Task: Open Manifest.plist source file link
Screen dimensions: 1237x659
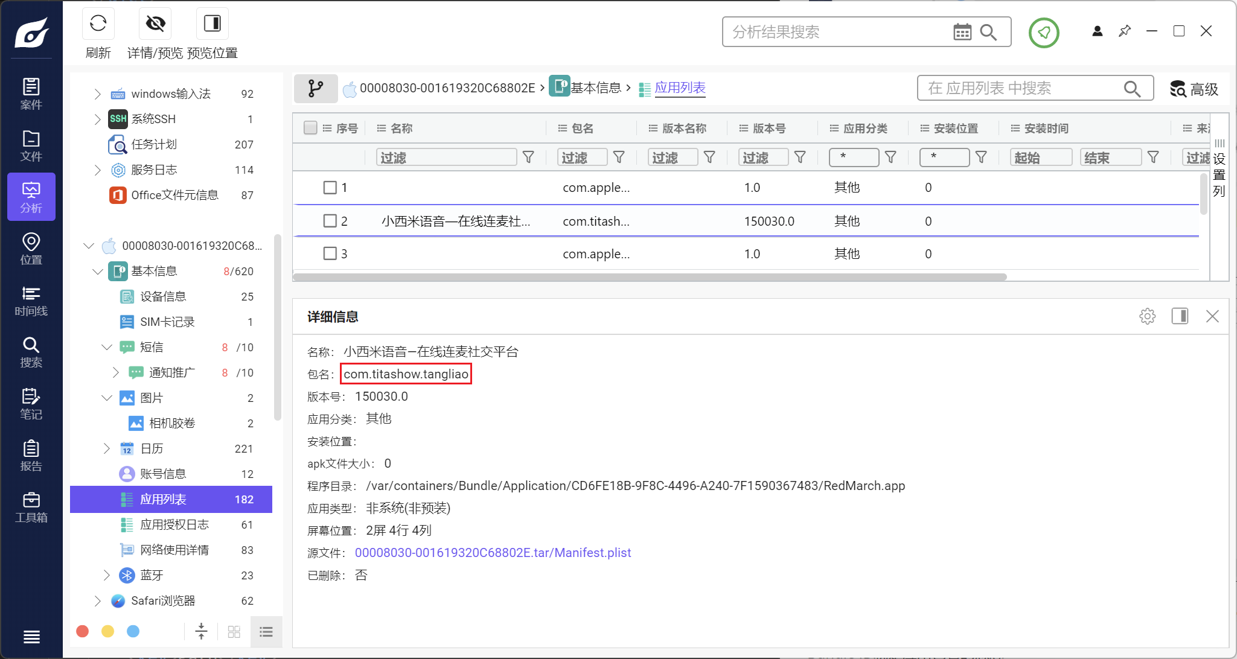Action: [493, 553]
